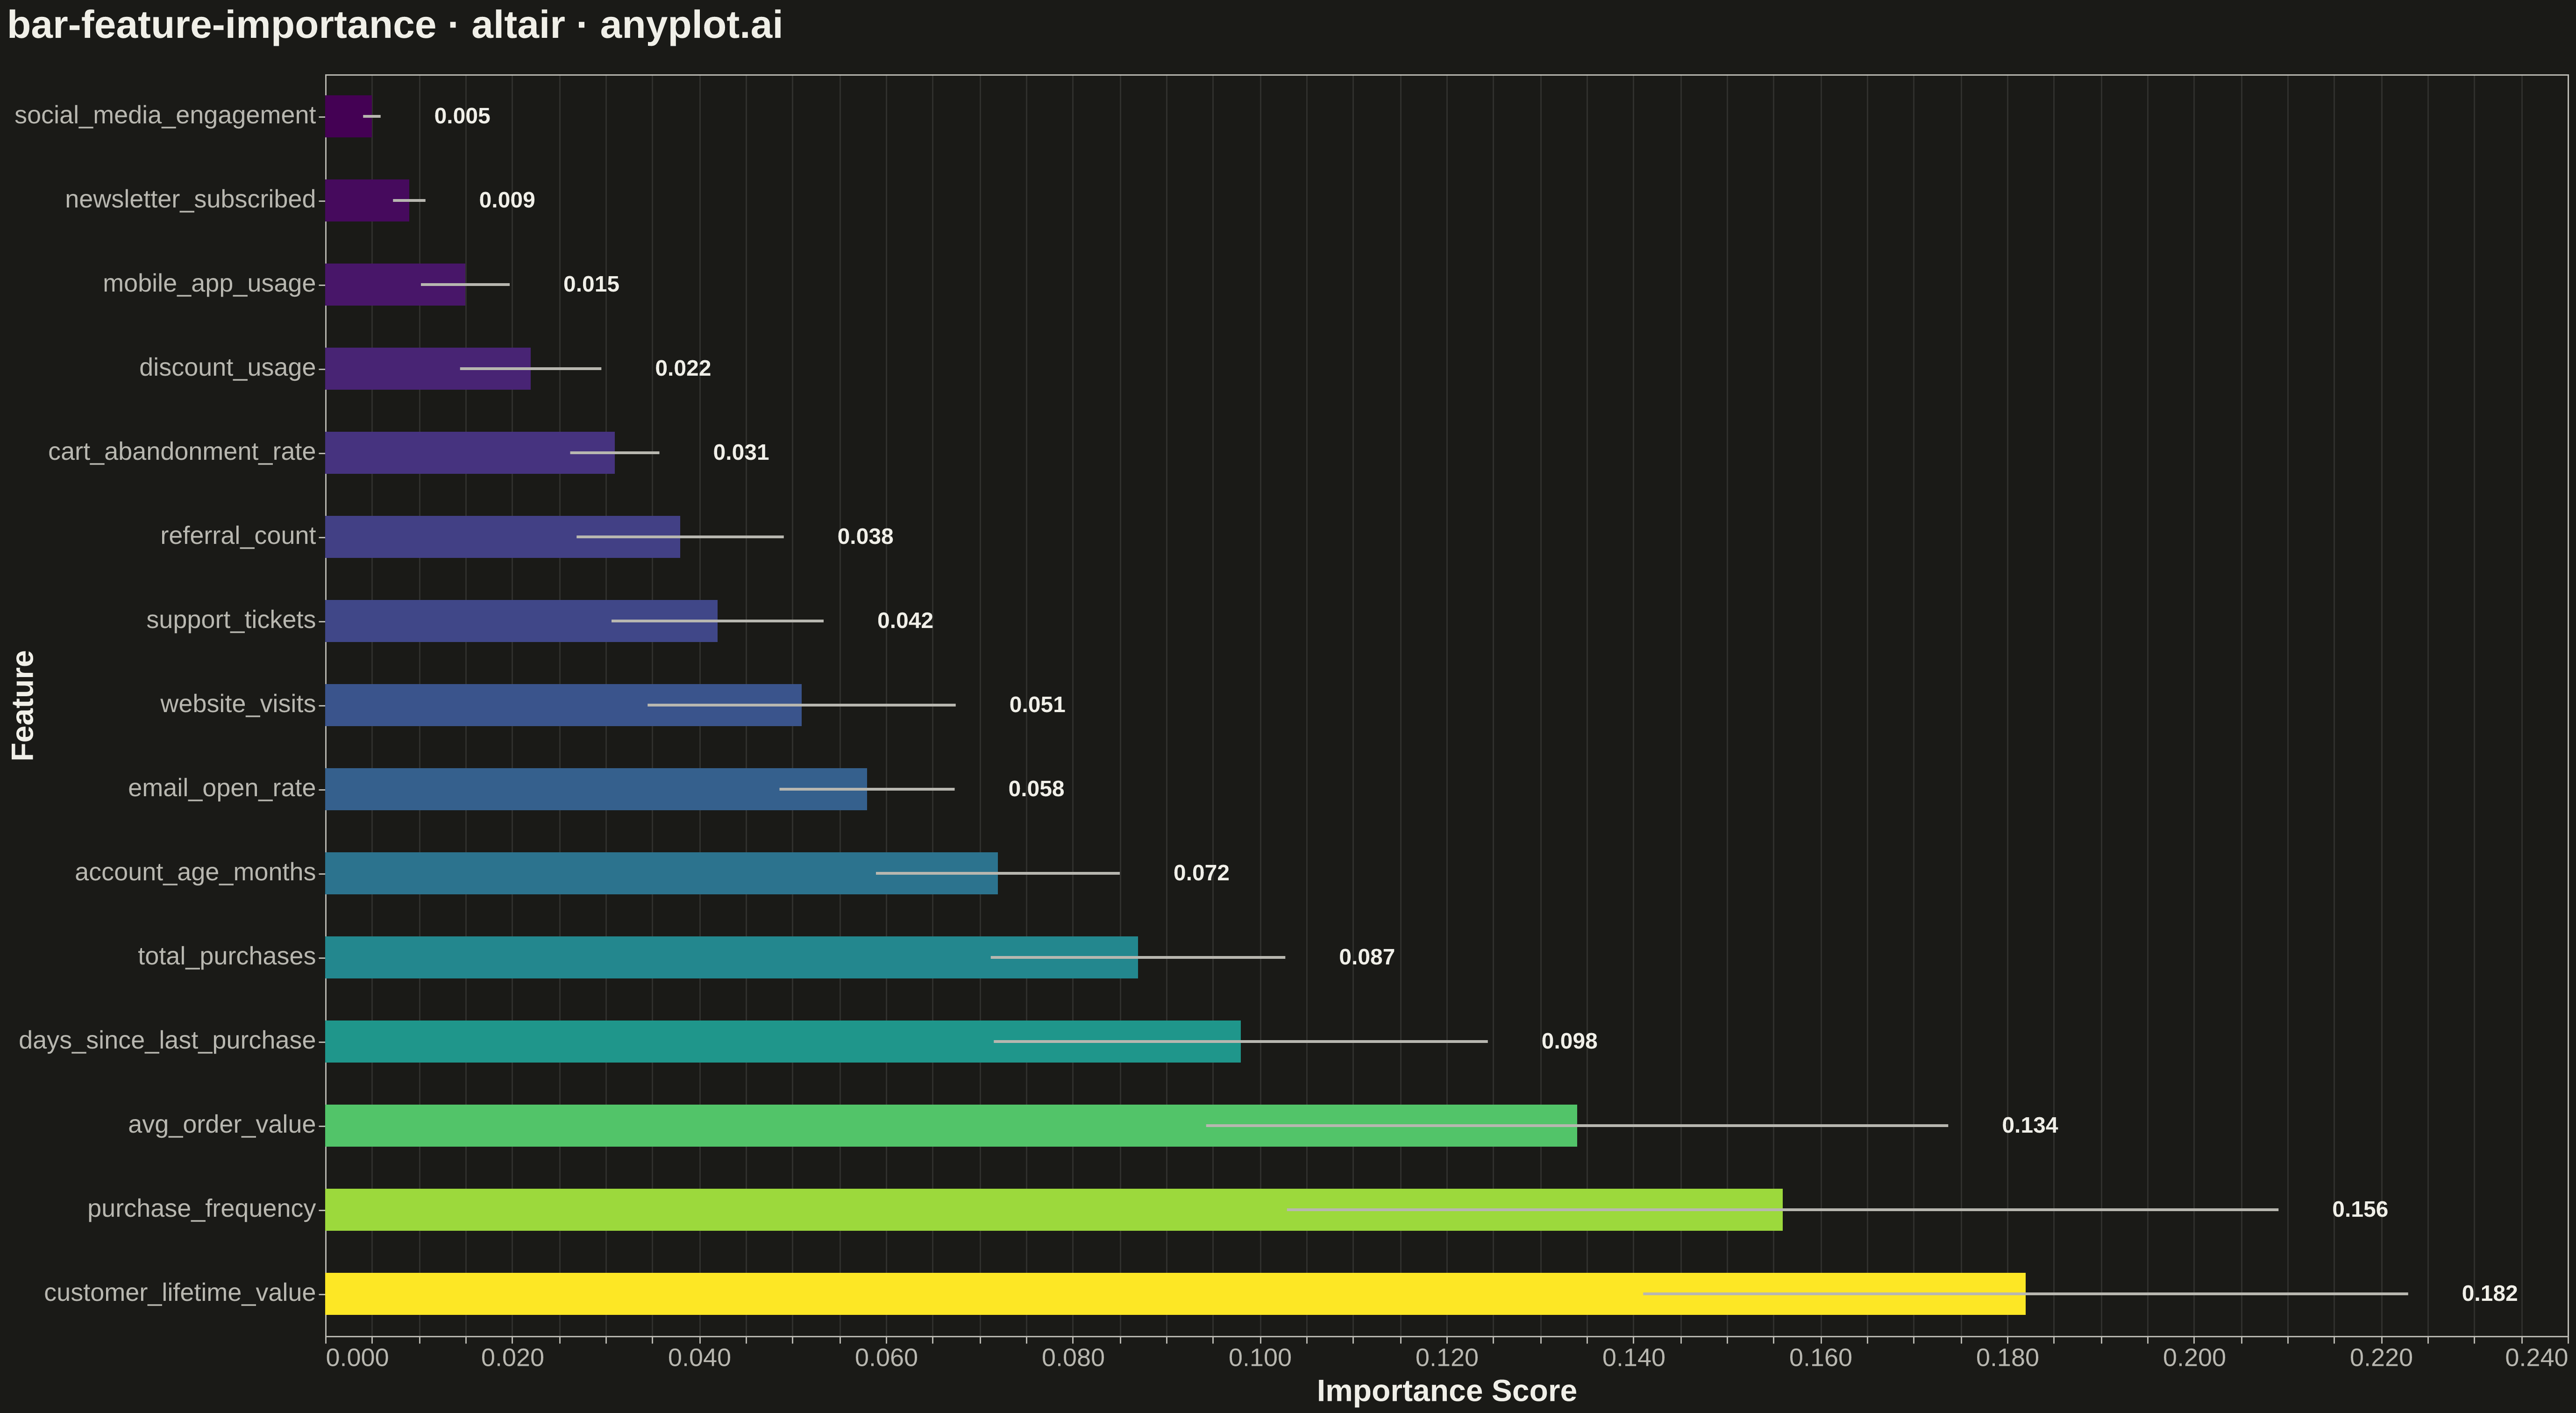Click the dark purple social_media_engagement bar
Viewport: 2576px width, 1413px height.
tap(349, 116)
